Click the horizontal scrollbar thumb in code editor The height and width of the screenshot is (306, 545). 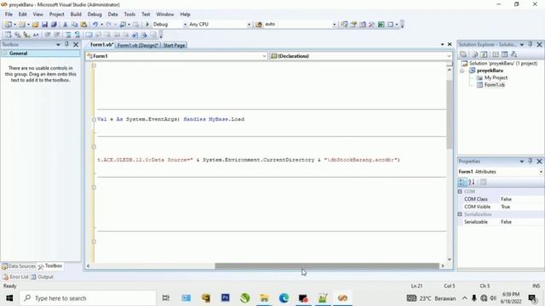coord(327,266)
